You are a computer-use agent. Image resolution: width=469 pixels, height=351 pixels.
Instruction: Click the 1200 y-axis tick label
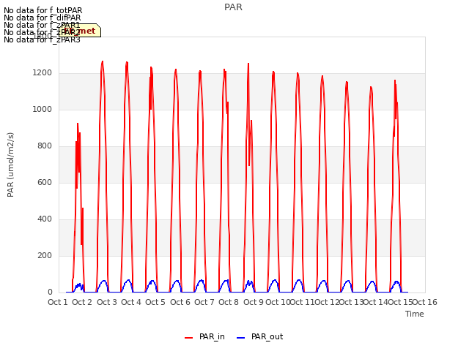pos(43,73)
